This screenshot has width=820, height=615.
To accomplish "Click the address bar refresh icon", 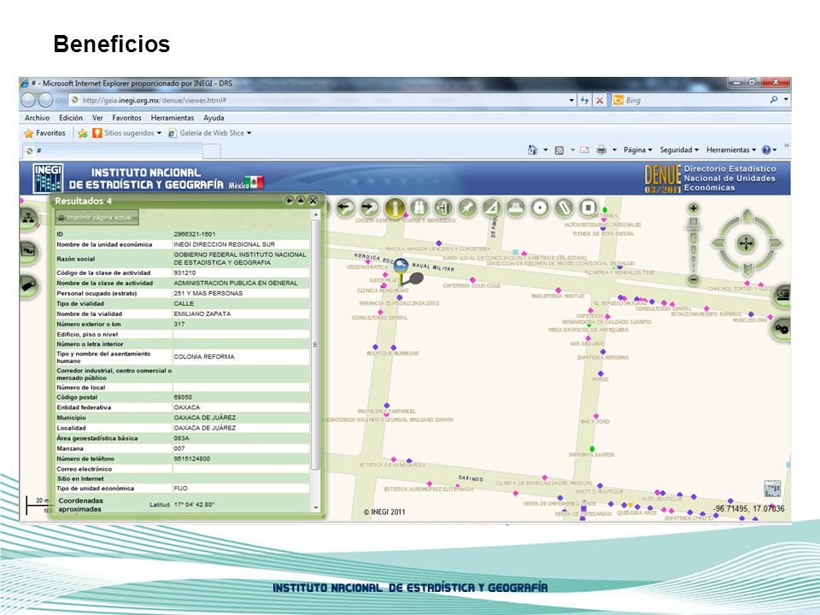I will (x=584, y=101).
